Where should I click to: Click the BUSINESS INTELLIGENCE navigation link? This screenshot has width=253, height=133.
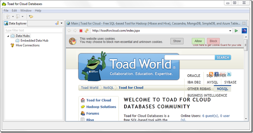point(207,95)
